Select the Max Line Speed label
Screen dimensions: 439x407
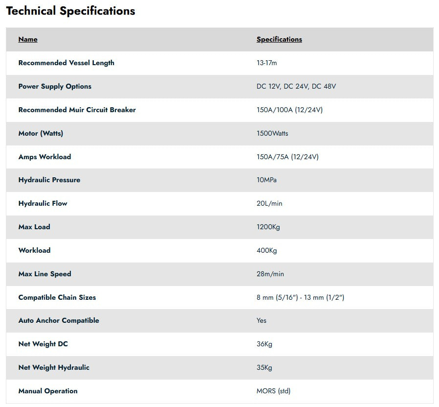[x=45, y=274]
